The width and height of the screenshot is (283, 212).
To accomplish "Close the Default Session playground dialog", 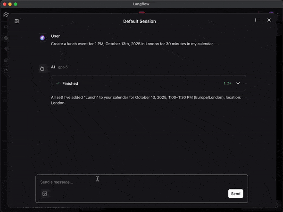I will (269, 20).
